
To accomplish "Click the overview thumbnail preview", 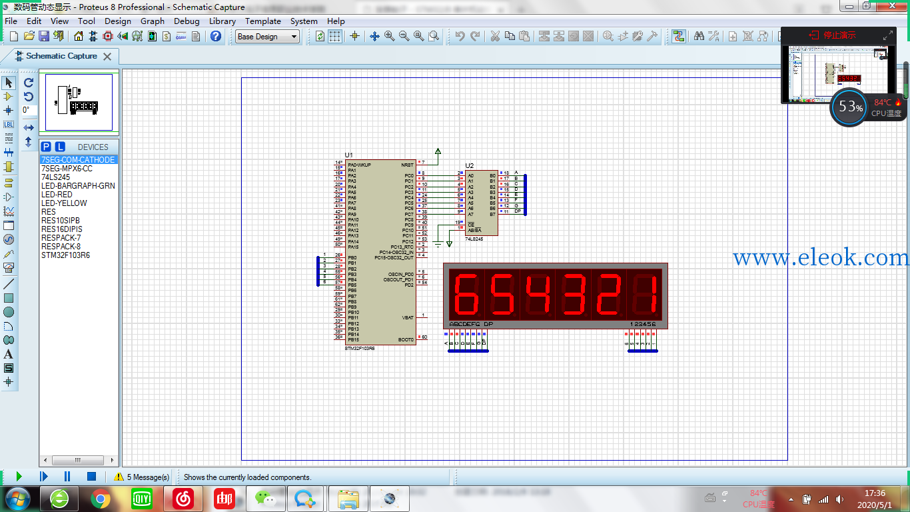I will click(x=79, y=103).
